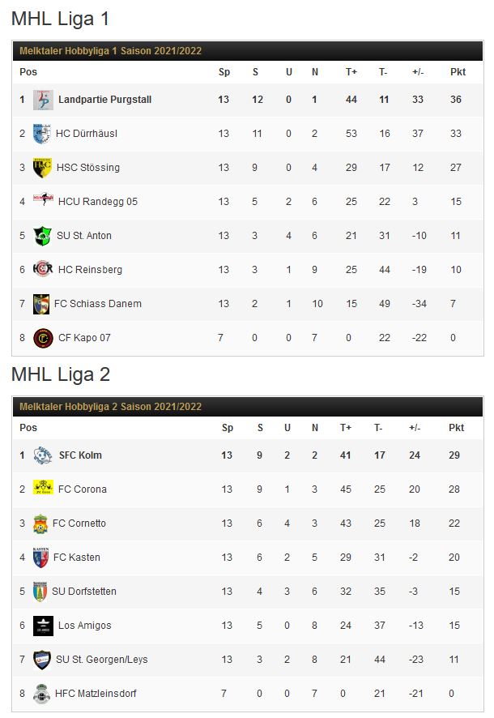Screen dimensions: 494x718
Task: Click the SU St. Anton green logo
Action: pos(42,236)
